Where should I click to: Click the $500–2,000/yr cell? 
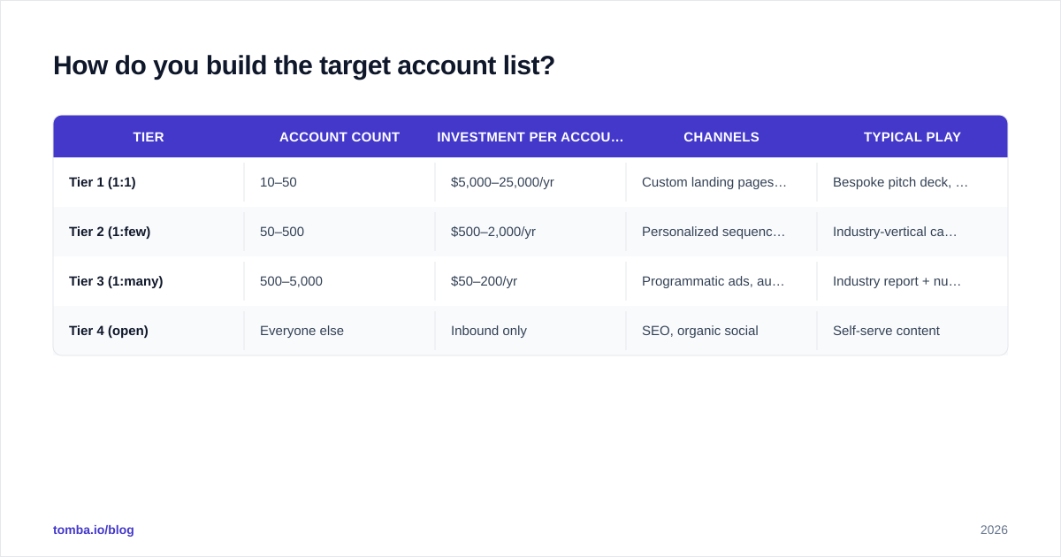[530, 232]
